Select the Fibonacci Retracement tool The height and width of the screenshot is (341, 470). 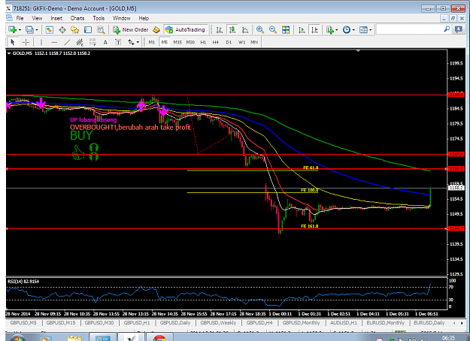[92, 42]
